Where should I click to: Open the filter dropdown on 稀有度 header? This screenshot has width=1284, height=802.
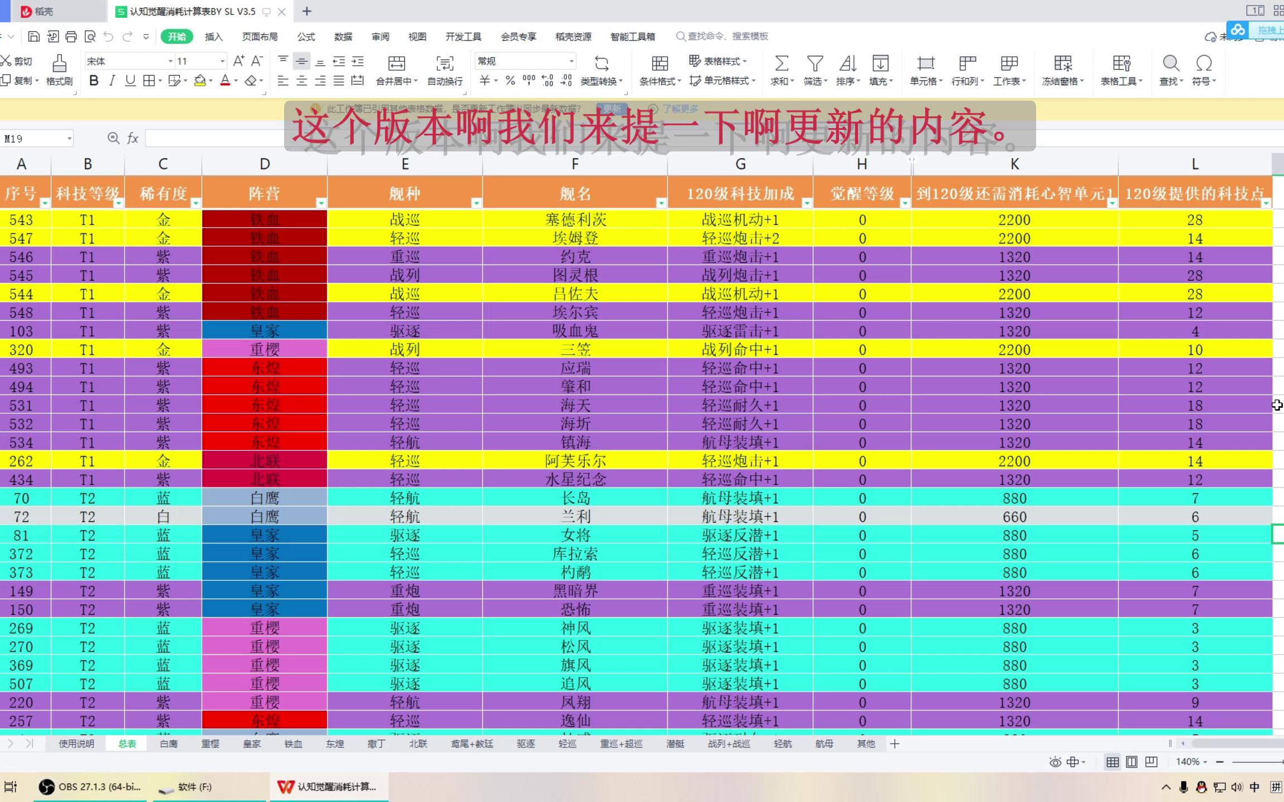point(196,203)
